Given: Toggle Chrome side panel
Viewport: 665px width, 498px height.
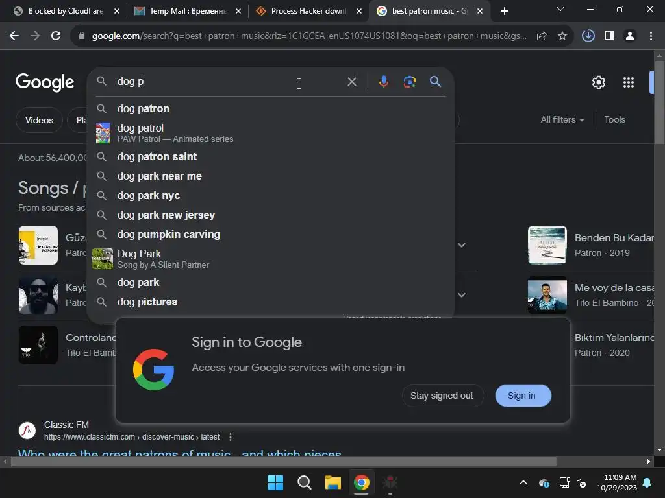Looking at the screenshot, I should coord(609,36).
